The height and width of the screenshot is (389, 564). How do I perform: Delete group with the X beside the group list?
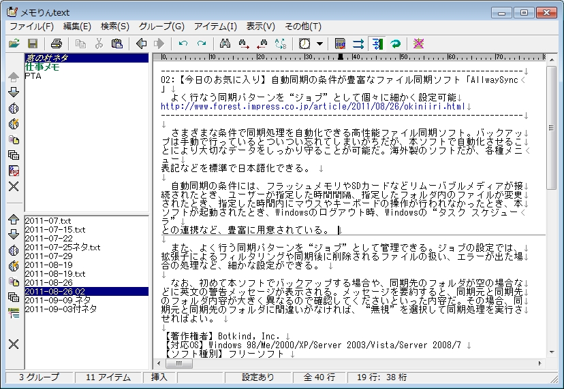(14, 186)
